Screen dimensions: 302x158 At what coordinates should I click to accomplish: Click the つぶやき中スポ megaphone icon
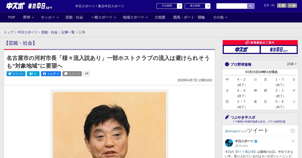pyautogui.click(x=227, y=117)
